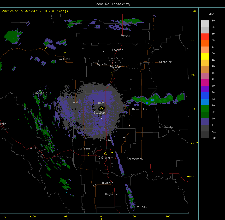Click the magenta 42 dBZ legend swatch
Viewport: 225px width, 220px height.
coord(205,82)
